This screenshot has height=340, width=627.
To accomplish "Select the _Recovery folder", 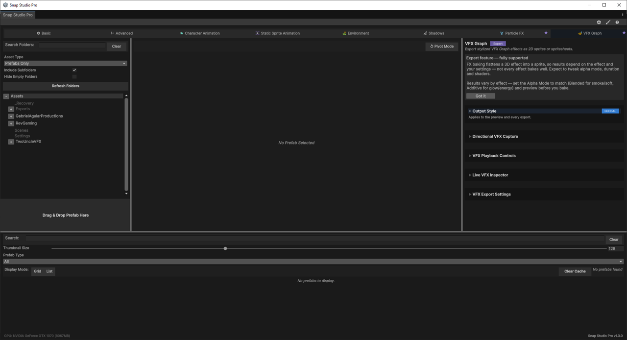I will coord(24,103).
